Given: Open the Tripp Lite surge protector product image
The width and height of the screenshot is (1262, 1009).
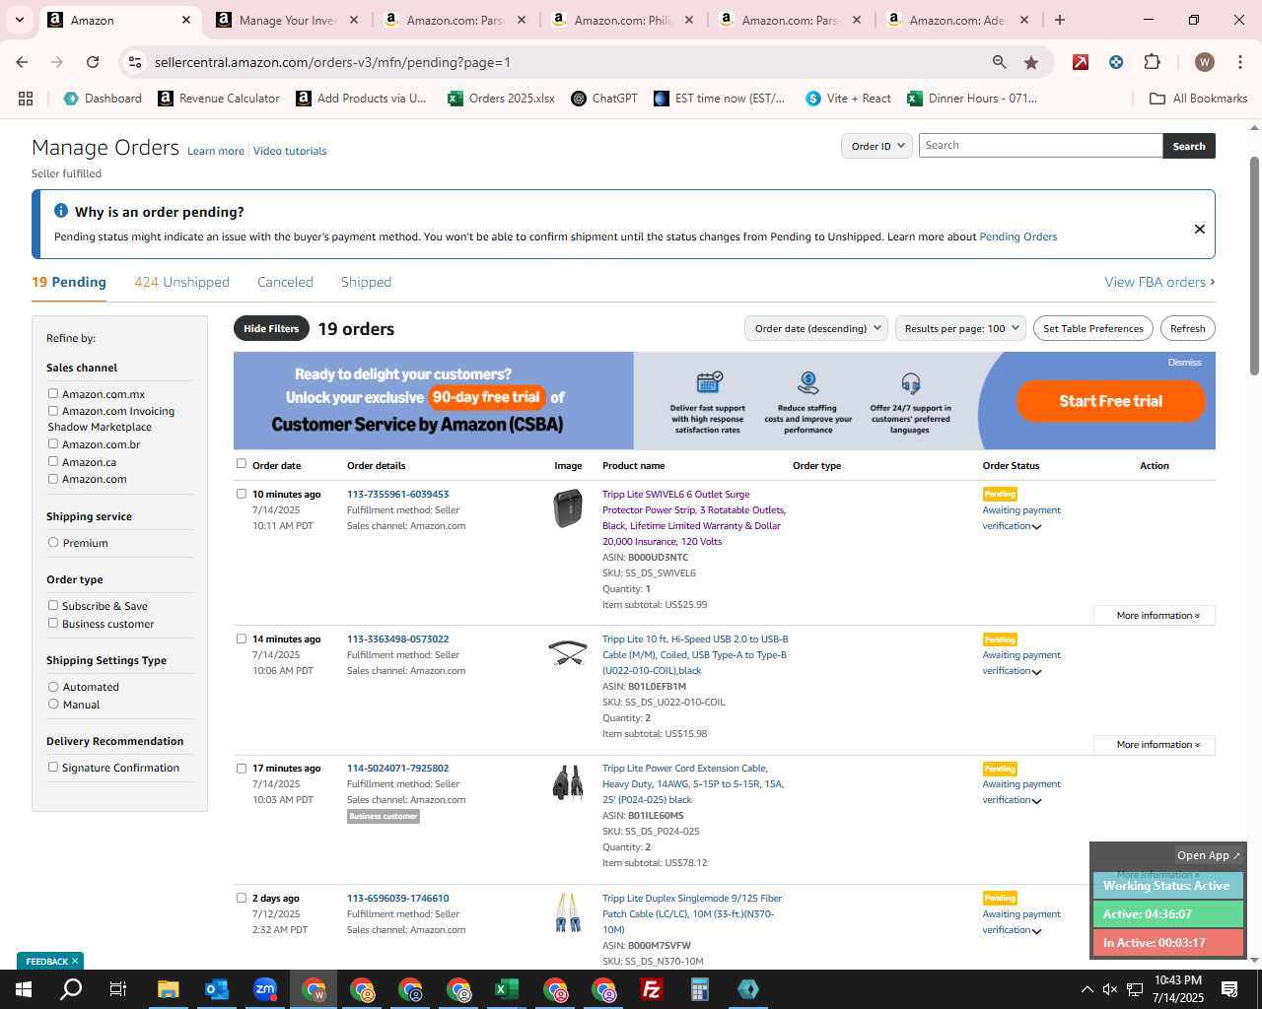Looking at the screenshot, I should click(568, 508).
